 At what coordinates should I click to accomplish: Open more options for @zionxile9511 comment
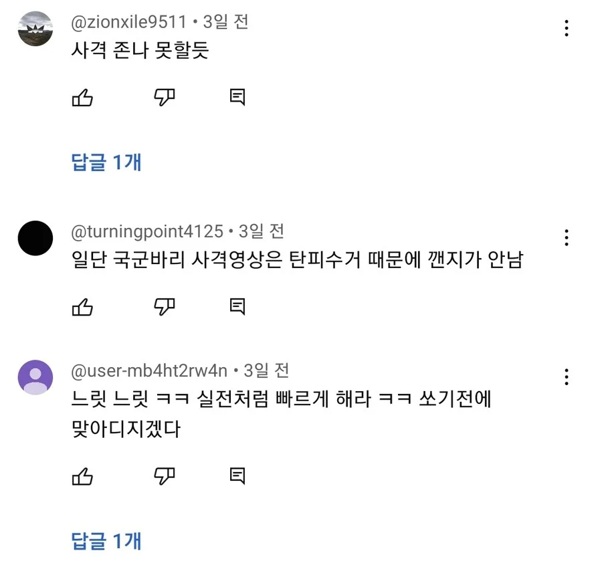567,28
